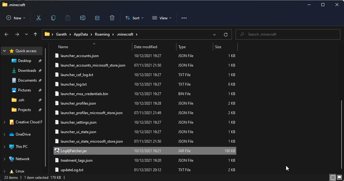This screenshot has height=181, width=344.
Task: Select This PC in navigation pane
Action: point(21,147)
